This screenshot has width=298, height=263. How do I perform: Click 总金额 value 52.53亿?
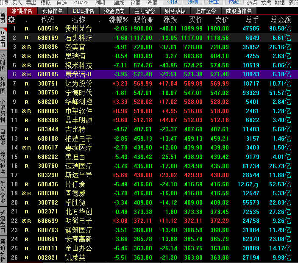click(280, 184)
